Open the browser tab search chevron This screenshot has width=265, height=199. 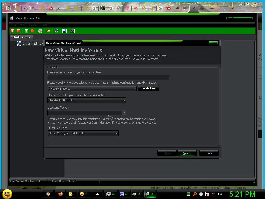click(232, 8)
